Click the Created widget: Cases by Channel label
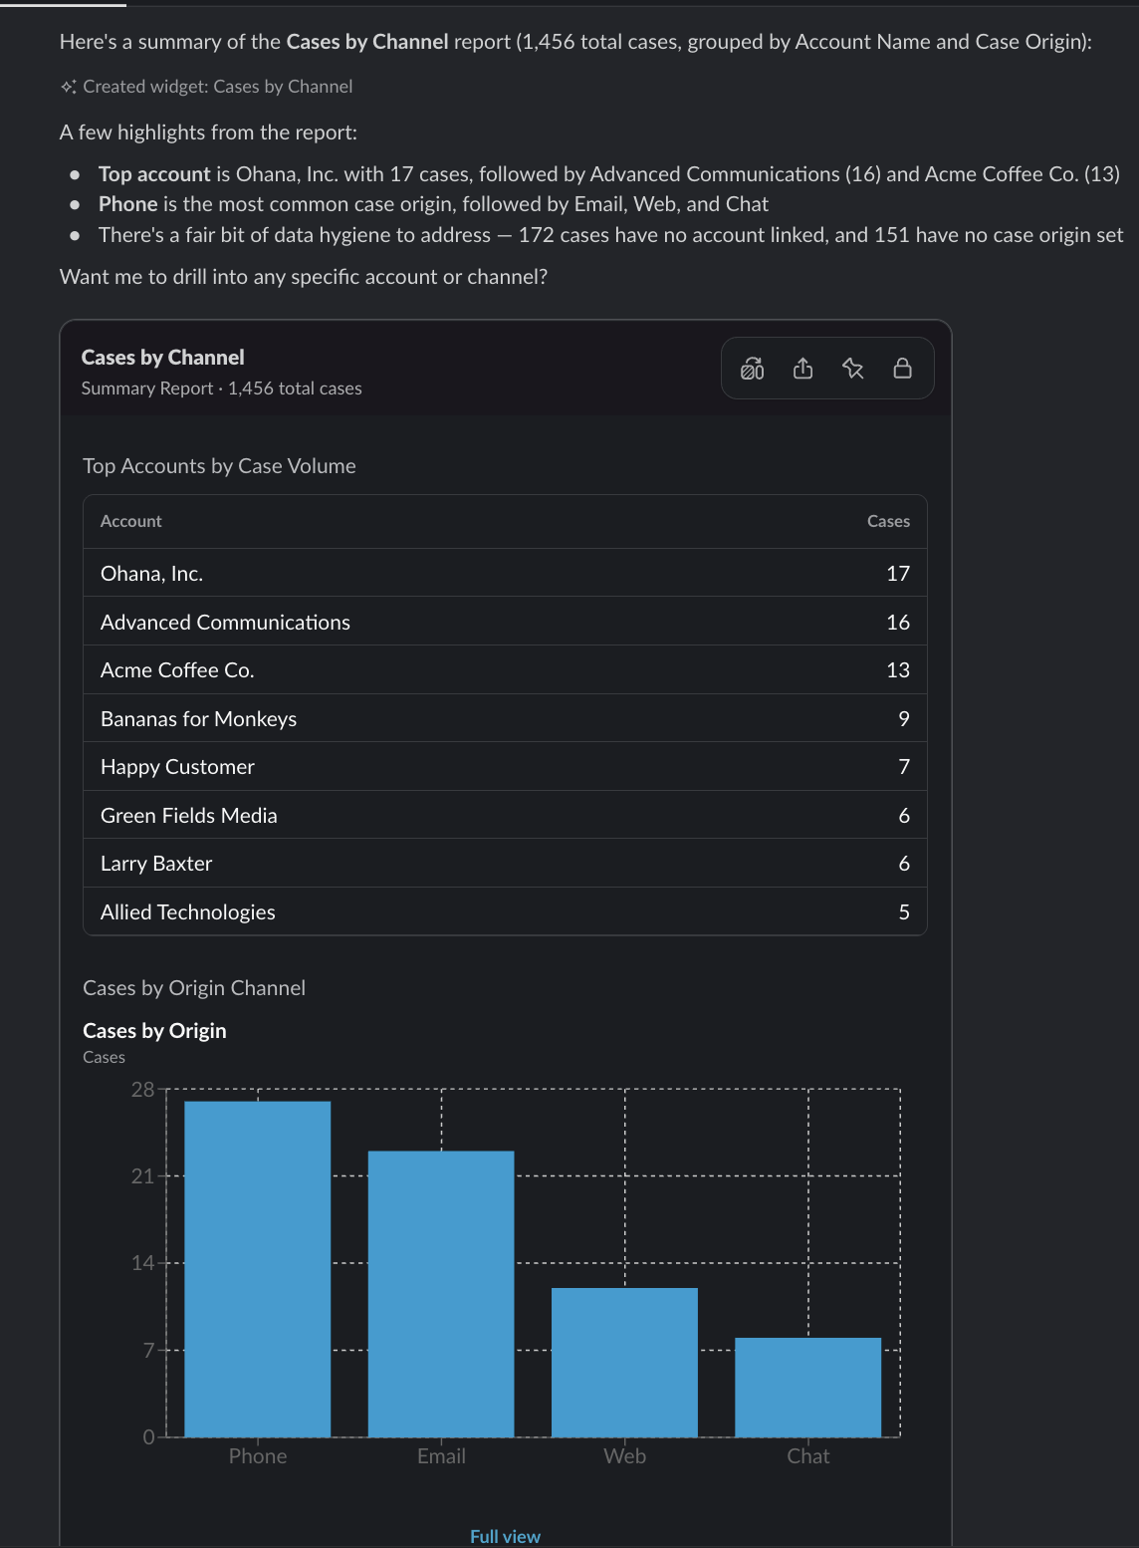1139x1548 pixels. (x=217, y=87)
